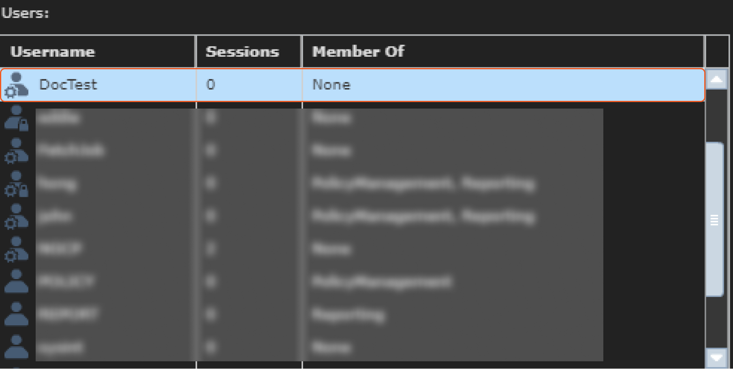Click the last gear user icon above the plain ones
733x369 pixels.
[x=17, y=249]
